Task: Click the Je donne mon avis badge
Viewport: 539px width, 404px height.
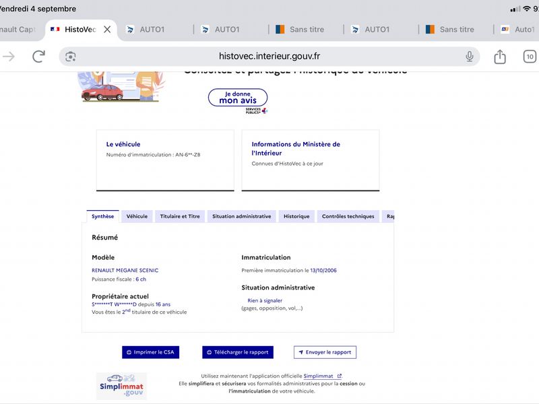Action: coord(238,98)
